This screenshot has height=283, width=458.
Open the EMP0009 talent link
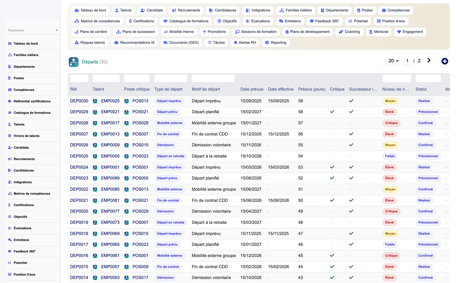click(x=110, y=145)
